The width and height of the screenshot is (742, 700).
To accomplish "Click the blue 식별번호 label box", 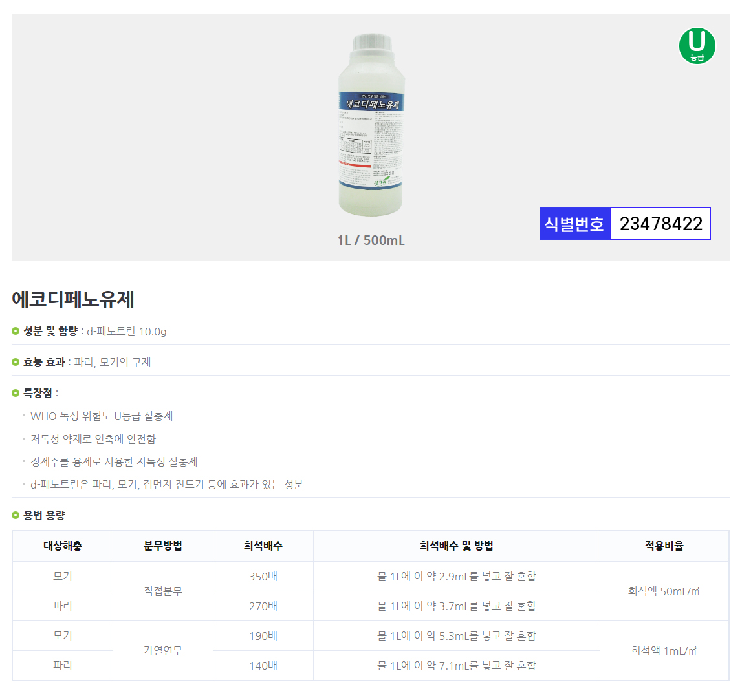I will tap(574, 224).
